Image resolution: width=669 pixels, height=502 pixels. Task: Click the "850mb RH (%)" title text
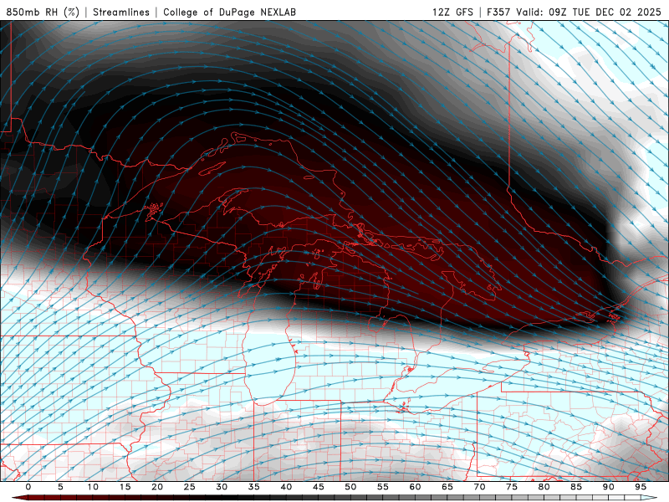click(43, 12)
